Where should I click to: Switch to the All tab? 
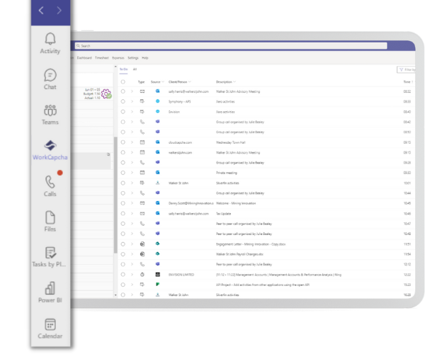(135, 69)
